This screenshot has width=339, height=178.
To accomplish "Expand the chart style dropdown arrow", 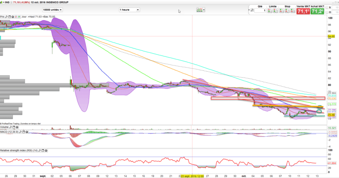I will (x=205, y=9).
